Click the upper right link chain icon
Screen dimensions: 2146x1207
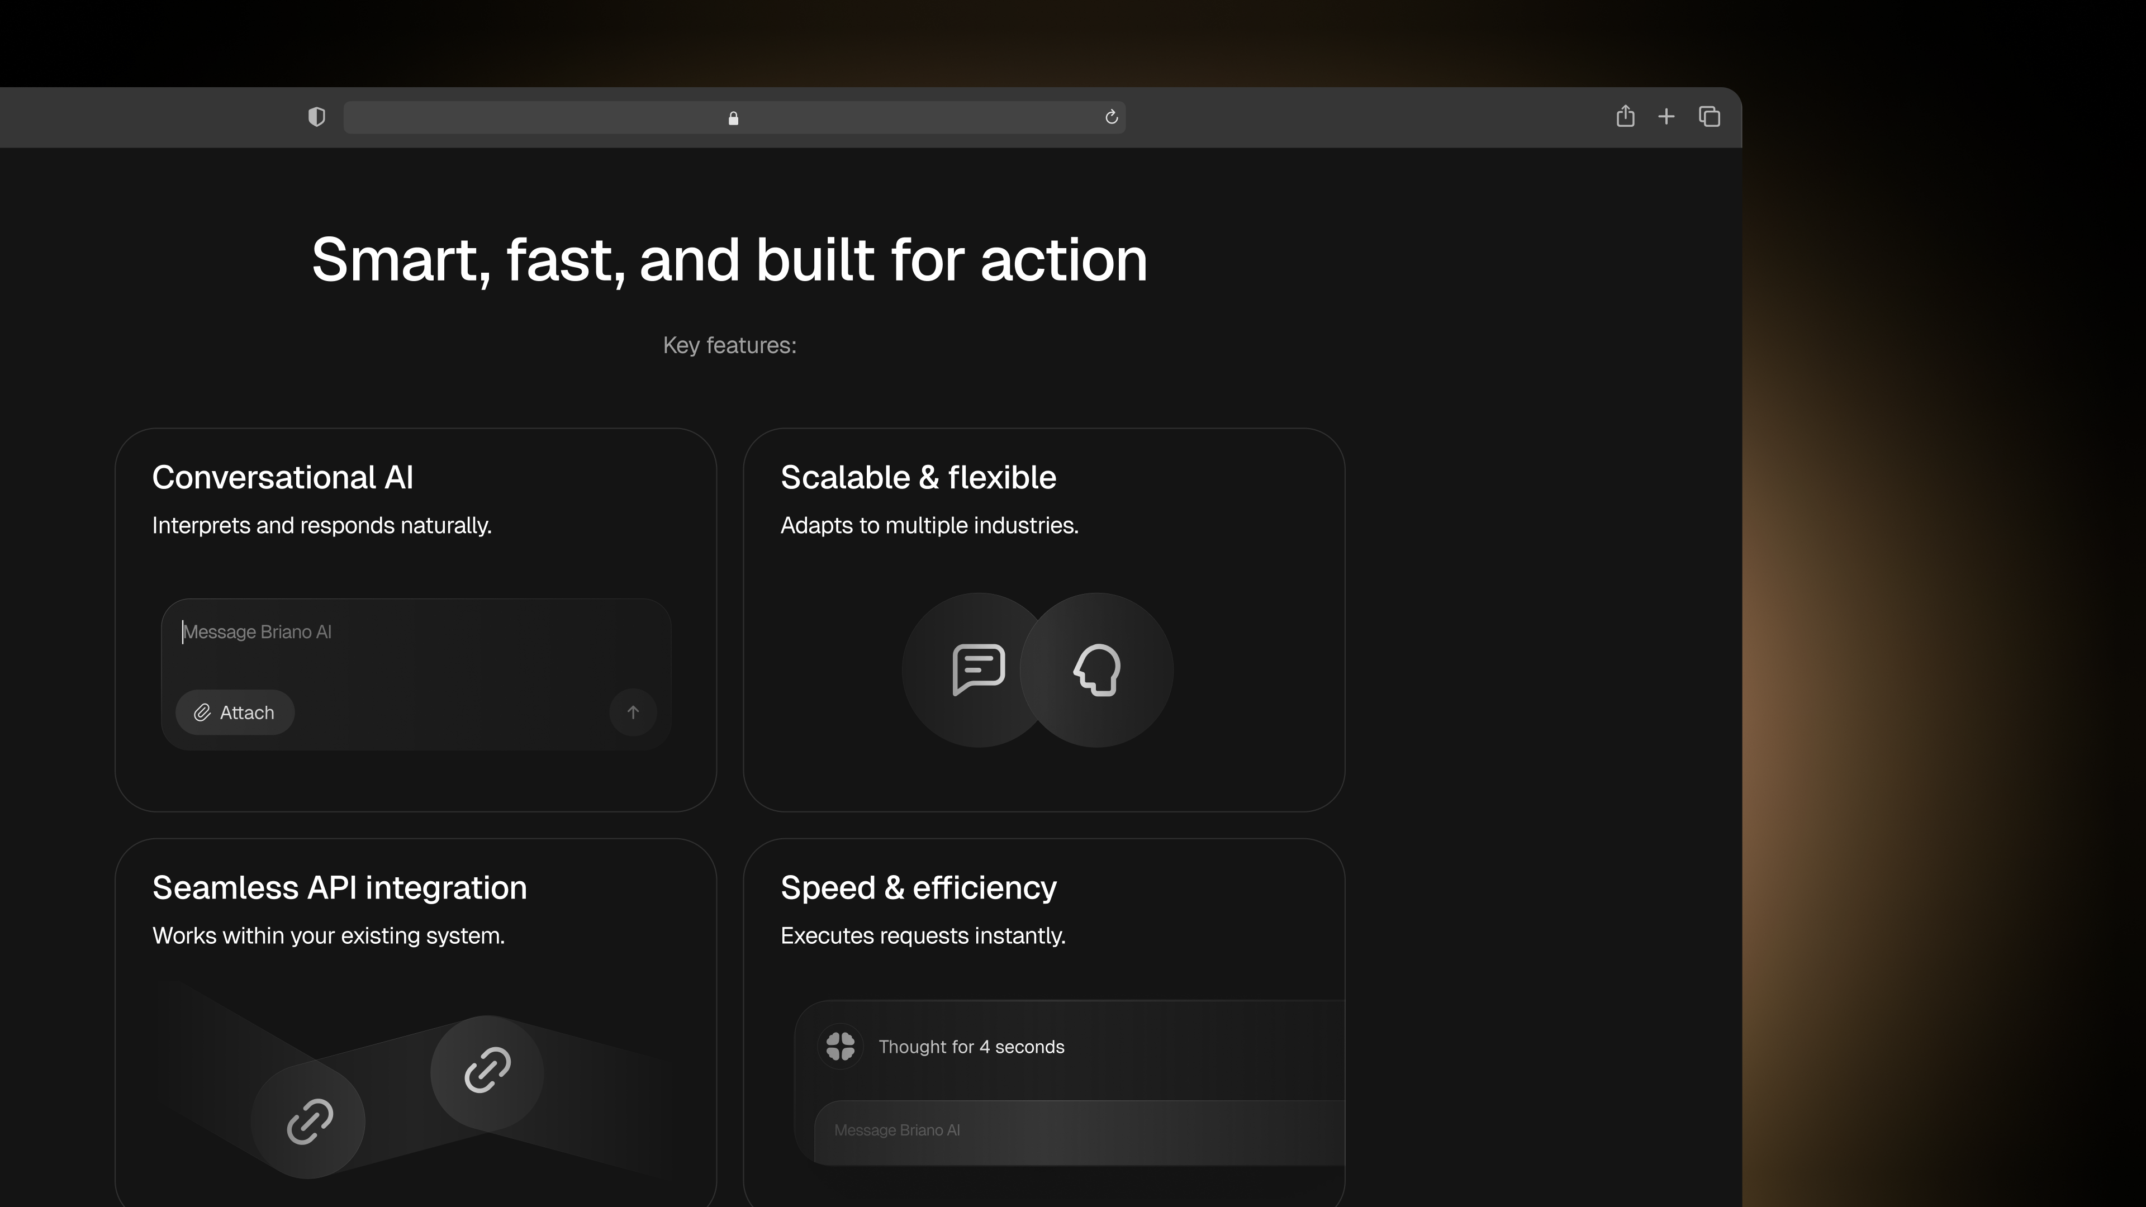tap(487, 1071)
